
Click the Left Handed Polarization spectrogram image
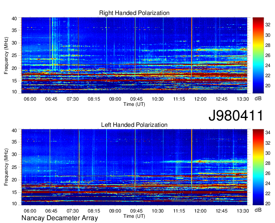134,167
